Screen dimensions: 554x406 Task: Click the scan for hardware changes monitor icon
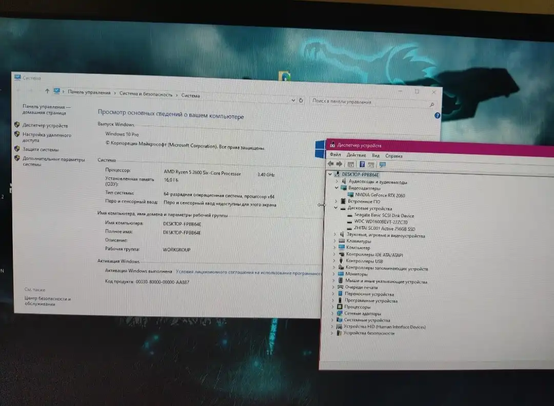point(382,165)
